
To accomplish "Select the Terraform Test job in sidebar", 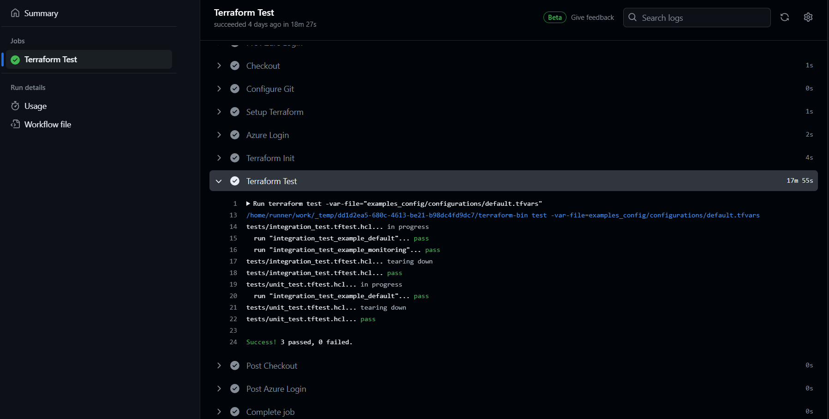I will pyautogui.click(x=89, y=60).
